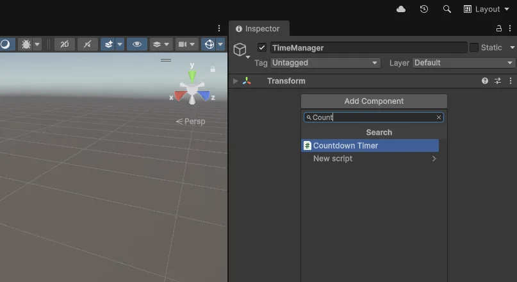The width and height of the screenshot is (517, 282).
Task: Click the overlay drag handle above orientation gizmo
Action: [166, 60]
